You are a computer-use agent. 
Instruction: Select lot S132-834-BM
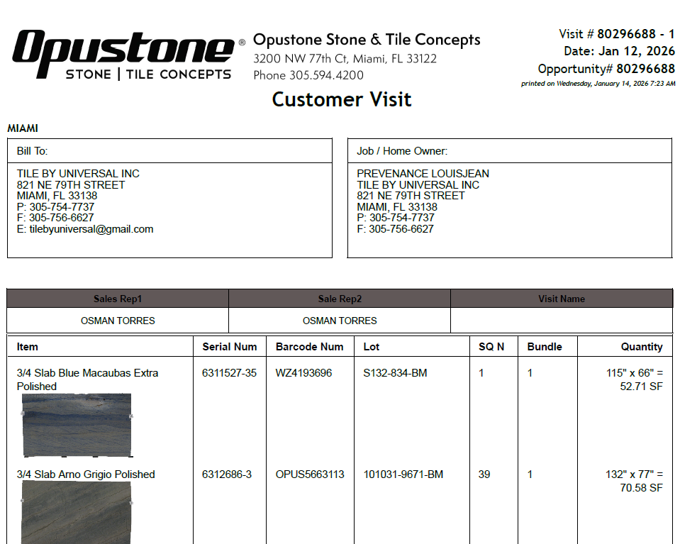click(x=395, y=373)
